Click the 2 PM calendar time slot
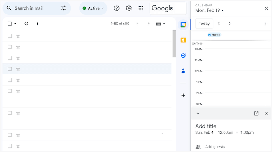Image resolution: width=272 pixels, height=152 pixels. coord(238,98)
